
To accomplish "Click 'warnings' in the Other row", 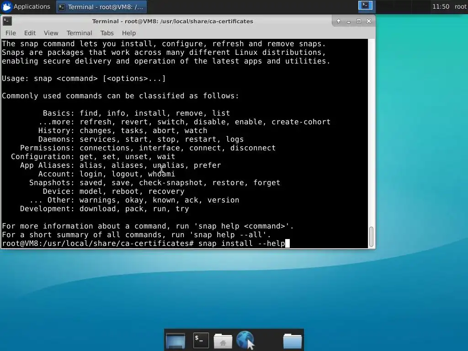I will tap(98, 200).
